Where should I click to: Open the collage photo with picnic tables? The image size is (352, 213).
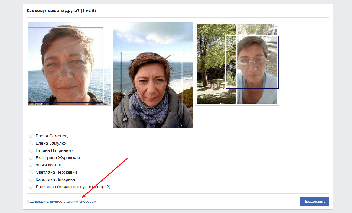coord(237,64)
